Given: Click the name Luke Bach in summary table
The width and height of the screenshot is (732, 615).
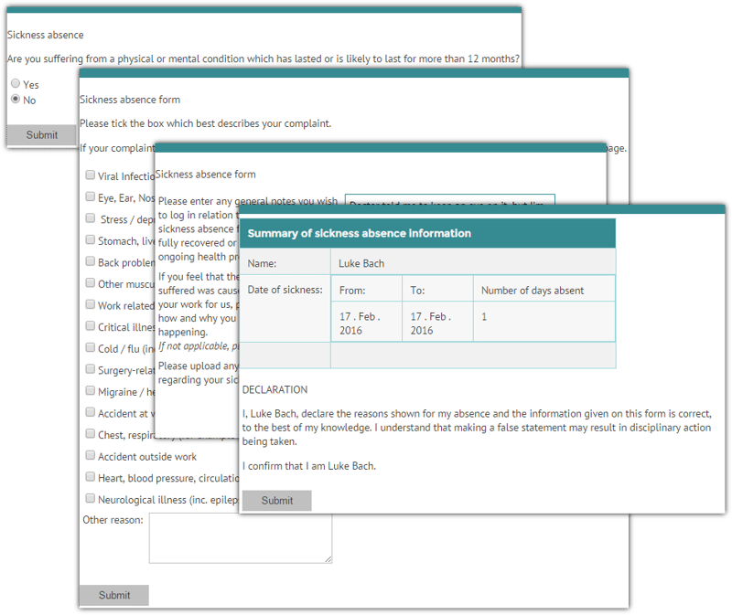Looking at the screenshot, I should (361, 263).
